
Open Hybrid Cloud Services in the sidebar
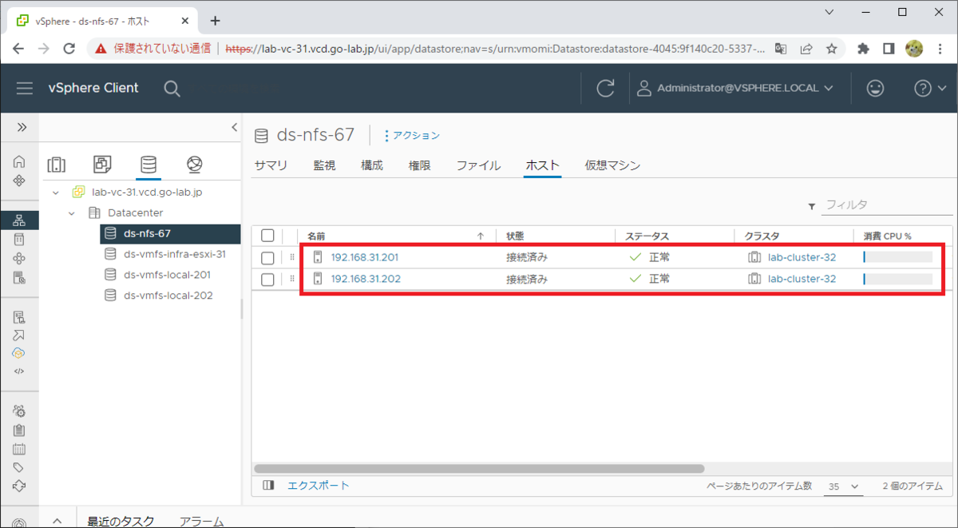(19, 353)
